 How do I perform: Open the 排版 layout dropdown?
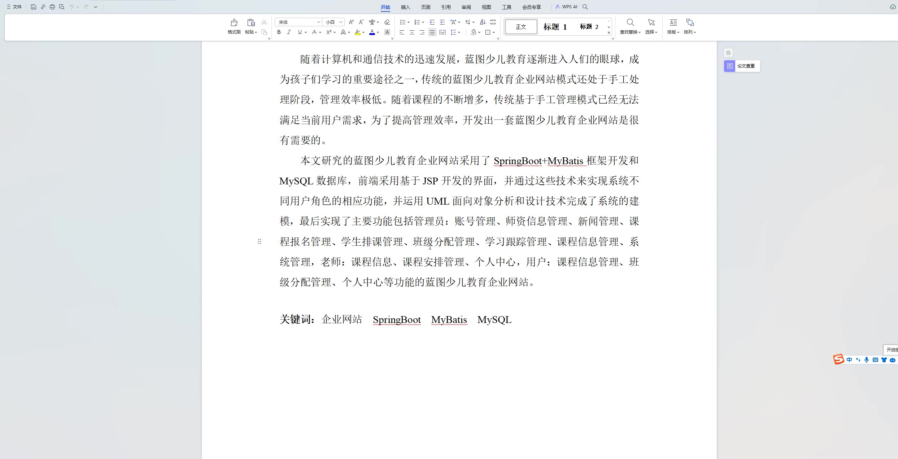coord(673,27)
